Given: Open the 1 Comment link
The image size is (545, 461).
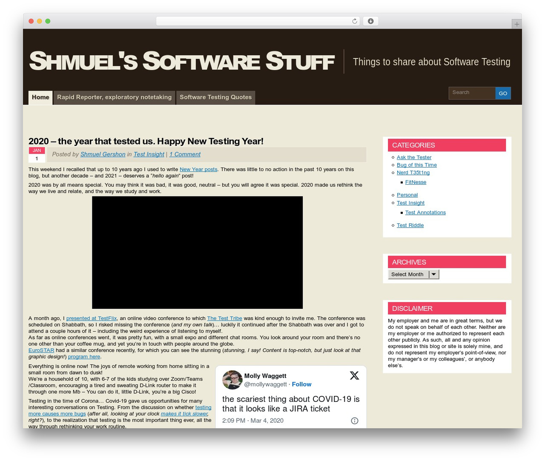Looking at the screenshot, I should [185, 154].
